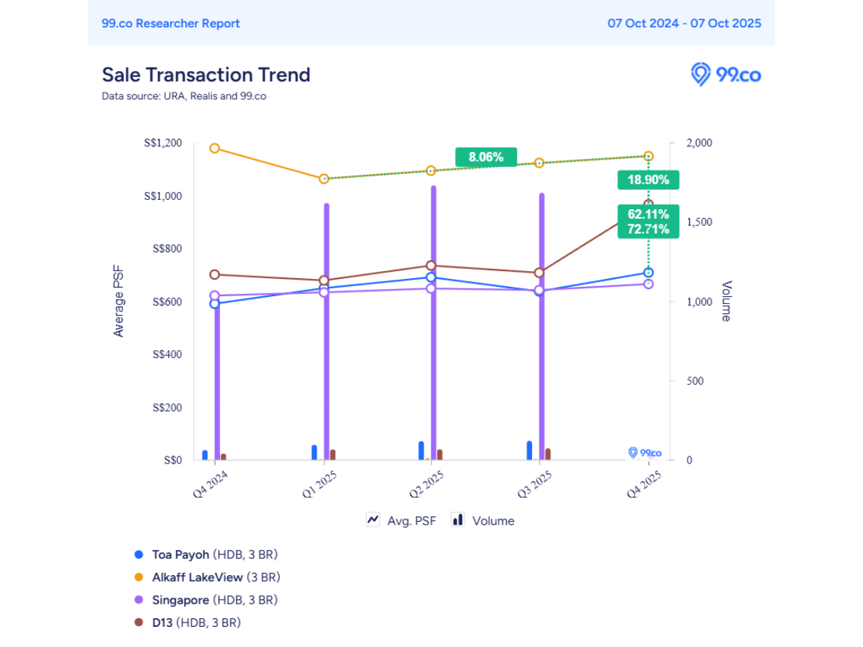Select the purple Singapore legend dot

coord(139,600)
